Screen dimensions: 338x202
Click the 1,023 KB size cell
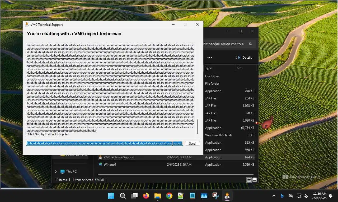tap(248, 106)
